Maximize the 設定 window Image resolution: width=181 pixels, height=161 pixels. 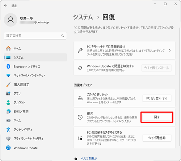[x=165, y=4]
